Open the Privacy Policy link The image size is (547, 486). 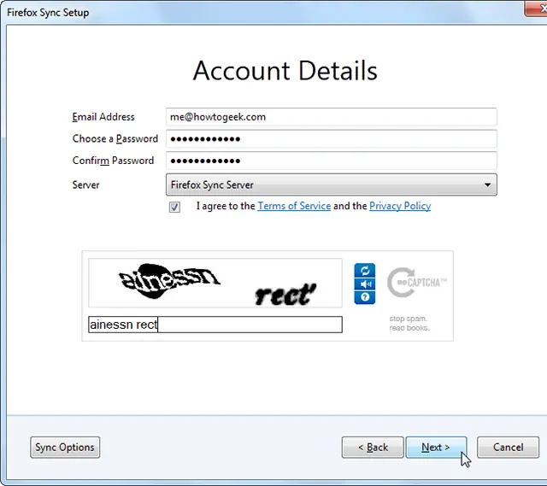pyautogui.click(x=400, y=206)
